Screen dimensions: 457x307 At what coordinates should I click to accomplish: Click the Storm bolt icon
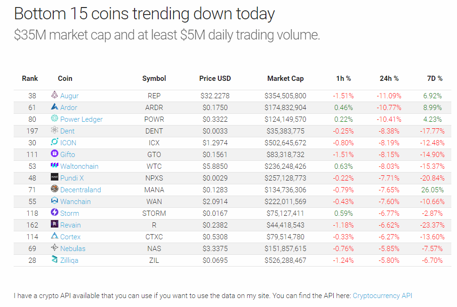pyautogui.click(x=54, y=213)
